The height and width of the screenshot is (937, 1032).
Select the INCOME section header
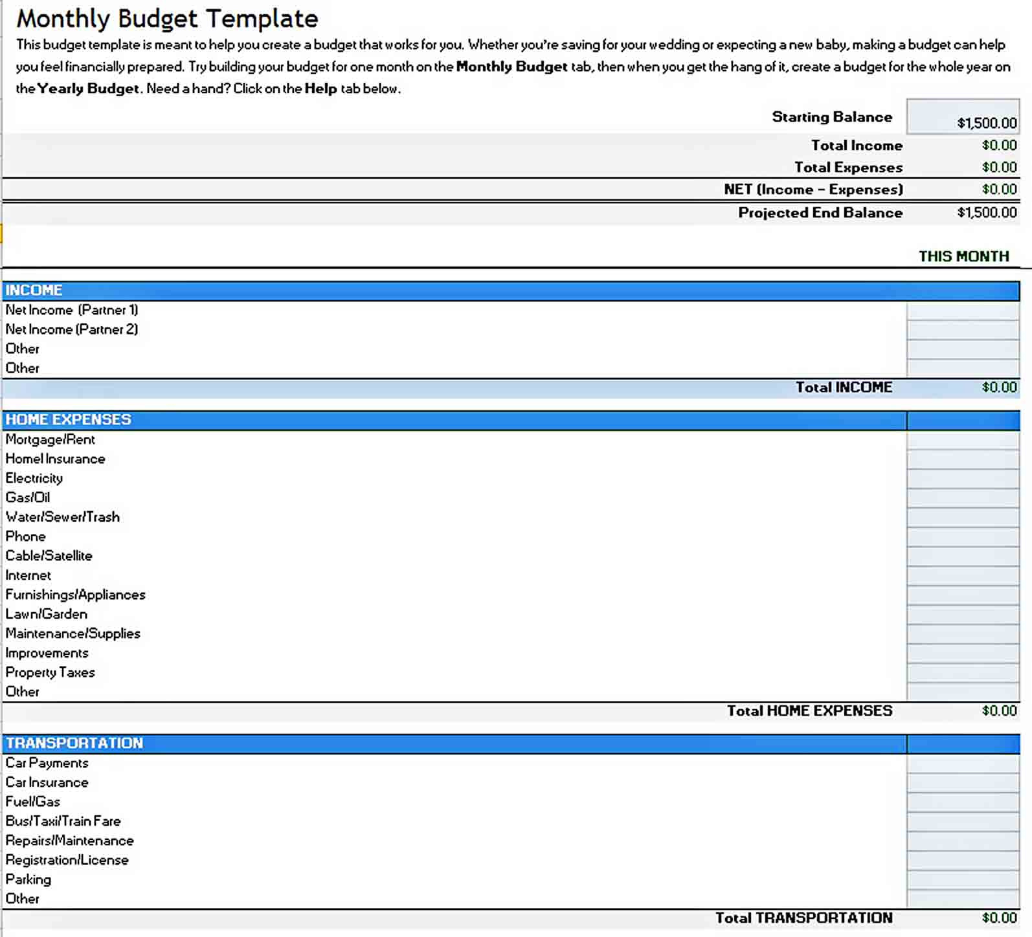click(511, 291)
